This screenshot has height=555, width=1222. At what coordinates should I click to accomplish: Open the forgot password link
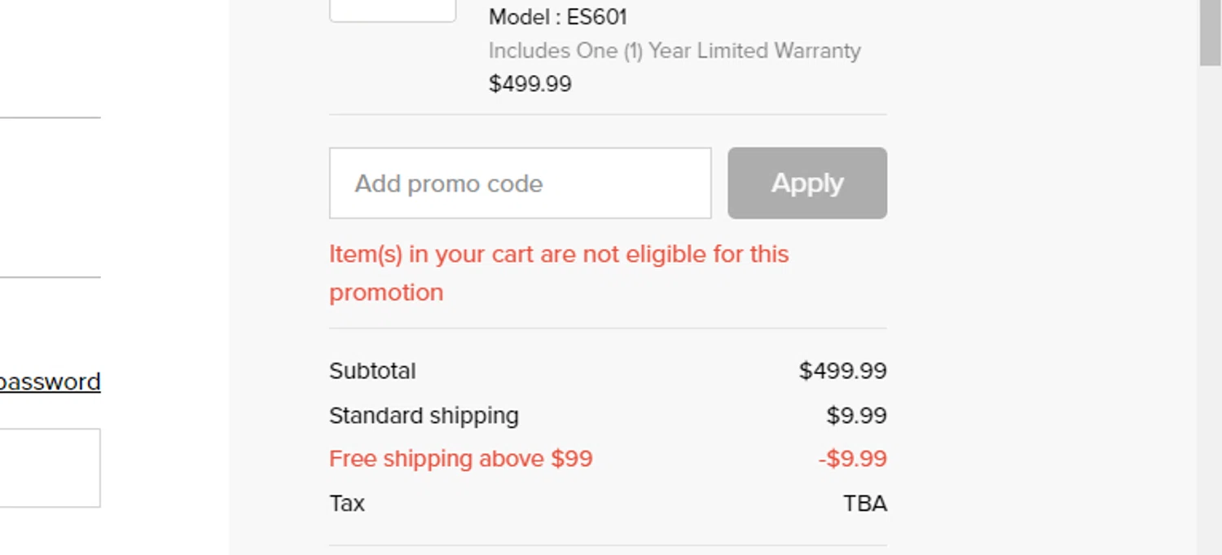51,382
